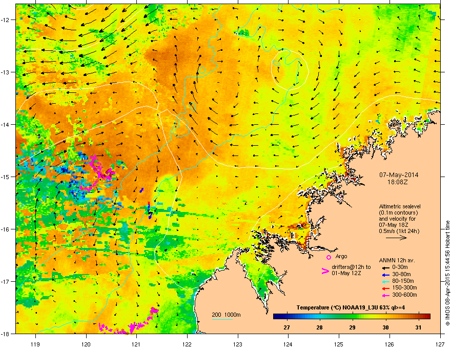Click the "0.5m/s (1kt 24h)" text
451x349 pixels.
399,231
